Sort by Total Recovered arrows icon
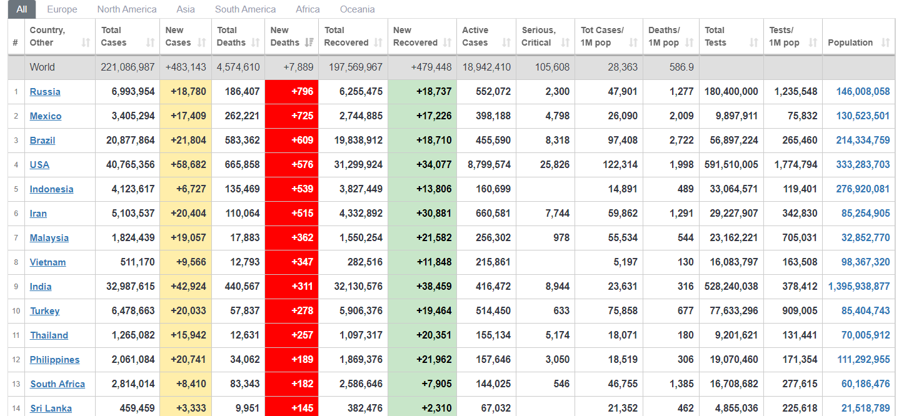 (378, 43)
